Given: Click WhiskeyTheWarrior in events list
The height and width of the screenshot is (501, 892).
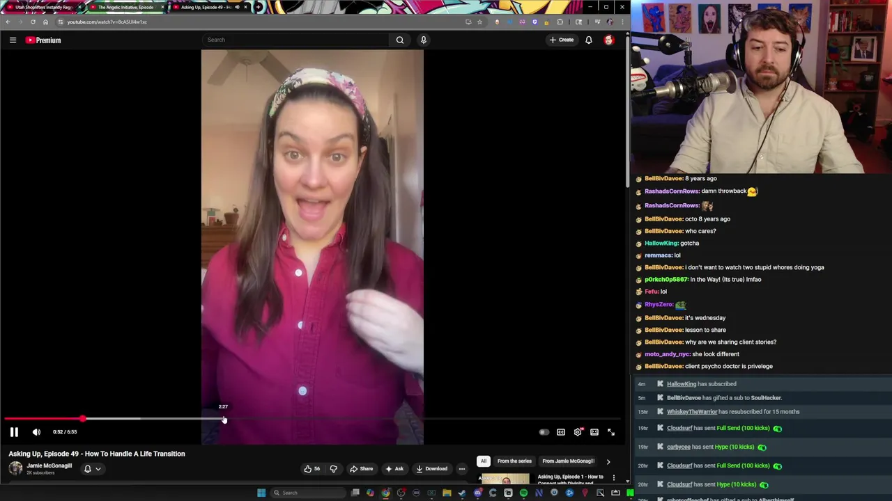Looking at the screenshot, I should click(x=692, y=412).
